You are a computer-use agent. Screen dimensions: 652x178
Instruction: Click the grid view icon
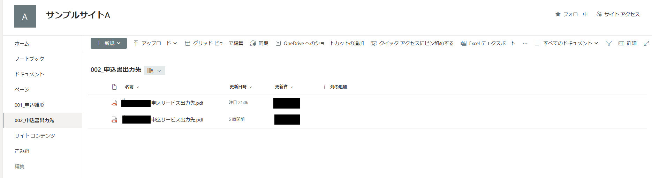188,43
